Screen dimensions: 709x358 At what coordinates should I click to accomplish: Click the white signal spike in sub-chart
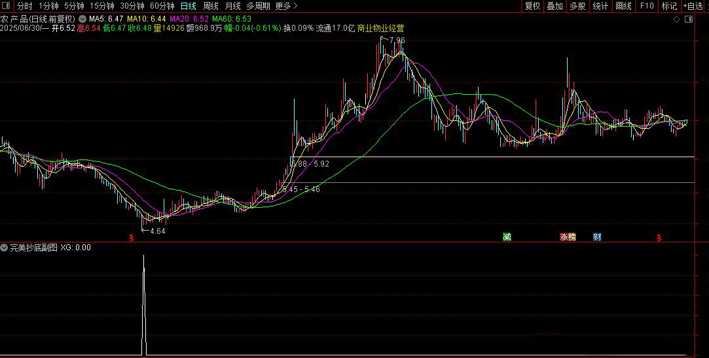(x=144, y=304)
